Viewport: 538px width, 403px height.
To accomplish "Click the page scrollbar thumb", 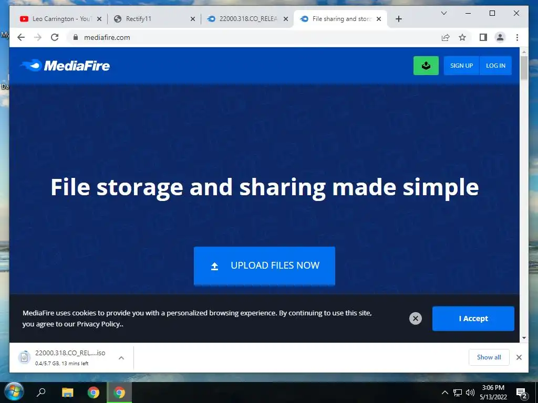I will (x=524, y=68).
